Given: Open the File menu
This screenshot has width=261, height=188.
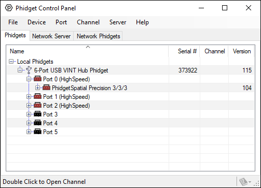Looking at the screenshot, I should pos(13,22).
